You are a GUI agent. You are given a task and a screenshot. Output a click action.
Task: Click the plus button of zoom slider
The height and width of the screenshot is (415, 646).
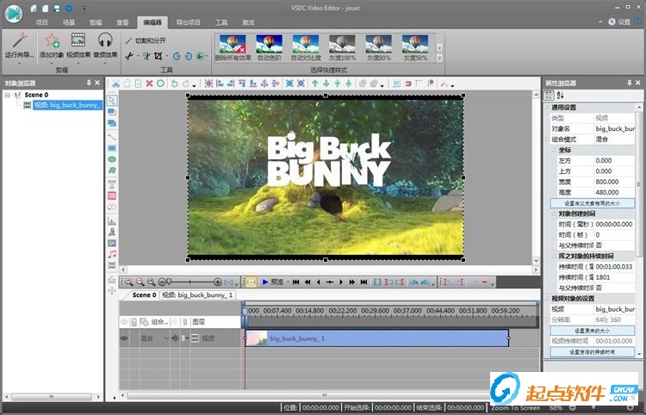pos(218,282)
